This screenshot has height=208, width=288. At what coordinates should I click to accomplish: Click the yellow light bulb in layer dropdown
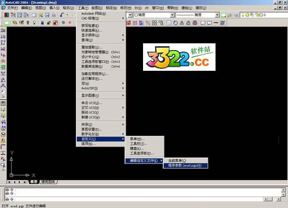[x=243, y=15]
